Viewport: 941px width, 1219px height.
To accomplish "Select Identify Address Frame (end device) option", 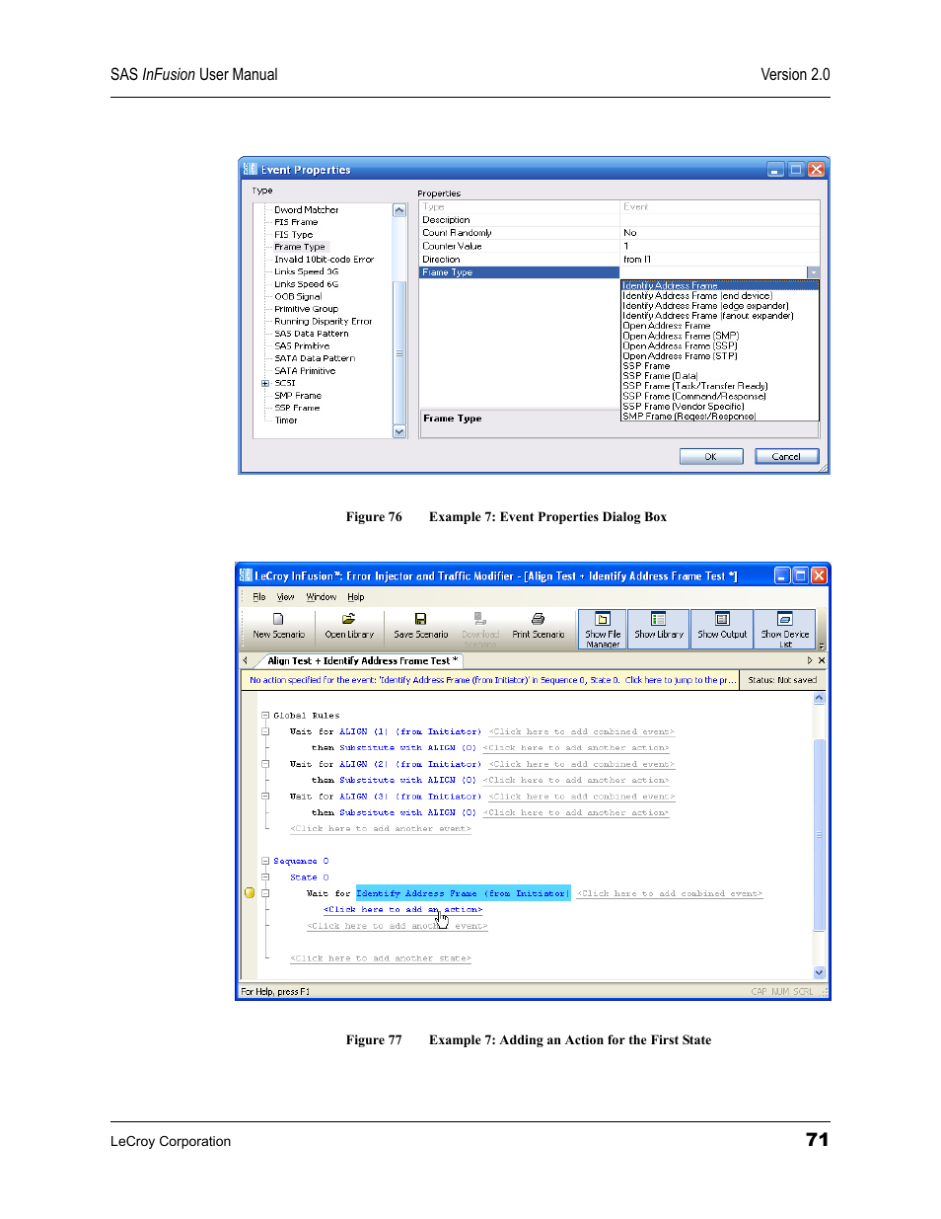I will pyautogui.click(x=697, y=295).
